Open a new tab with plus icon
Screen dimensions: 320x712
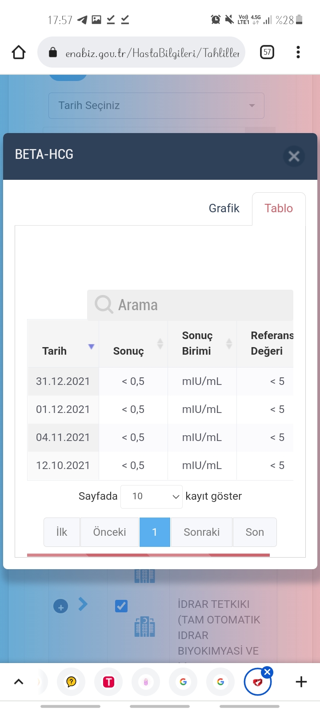301,682
